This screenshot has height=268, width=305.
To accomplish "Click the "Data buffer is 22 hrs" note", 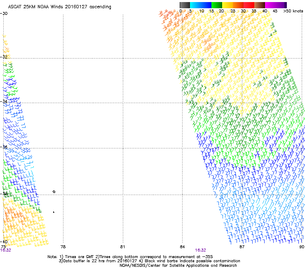I will coord(83,261).
